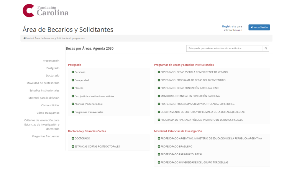Expand DEPARTAMENTO DE CULTURA Y DIPLOMACIA DE LA DEFENSA

tap(201, 112)
